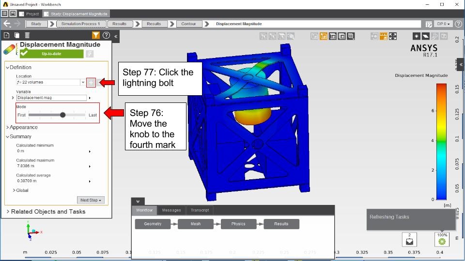Click the grey lightning bolt update icon

90,54
